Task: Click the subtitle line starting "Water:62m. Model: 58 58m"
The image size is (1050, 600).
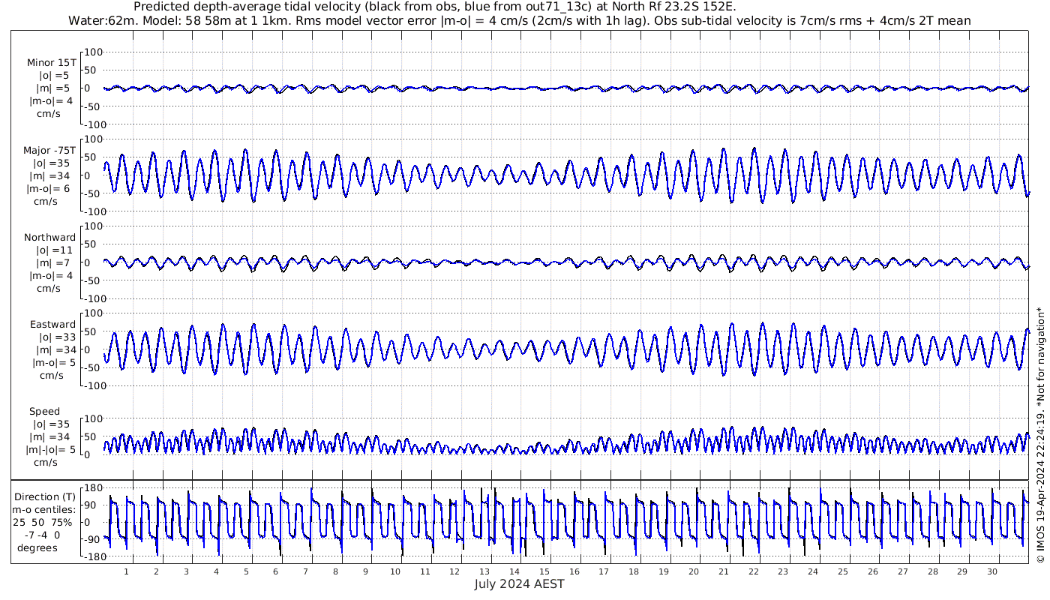Action: 520,21
